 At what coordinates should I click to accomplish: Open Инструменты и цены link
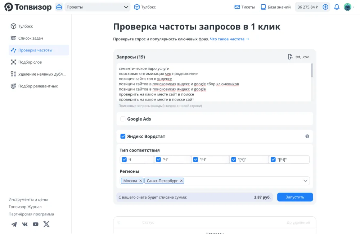(28, 199)
